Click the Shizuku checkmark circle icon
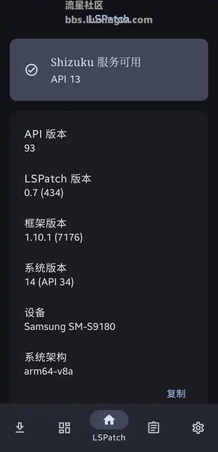Screen dimensions: 218x452 32,70
